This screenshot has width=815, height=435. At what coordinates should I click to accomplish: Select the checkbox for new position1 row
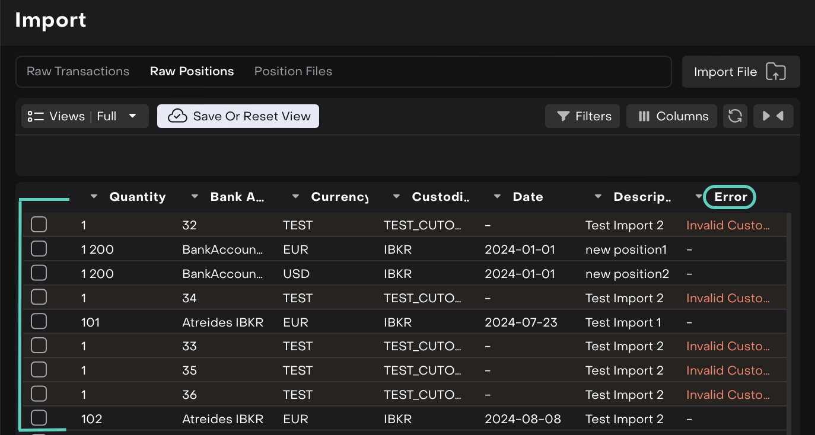point(39,249)
